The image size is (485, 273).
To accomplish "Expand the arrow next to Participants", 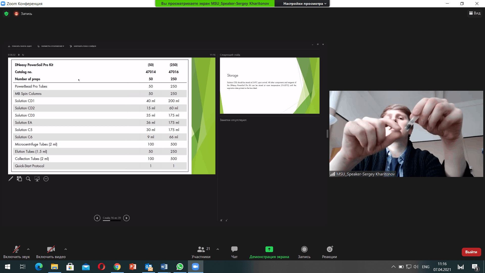I will coord(218,249).
